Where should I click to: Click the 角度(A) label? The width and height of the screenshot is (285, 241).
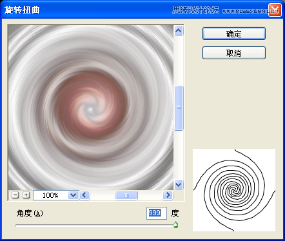point(30,213)
